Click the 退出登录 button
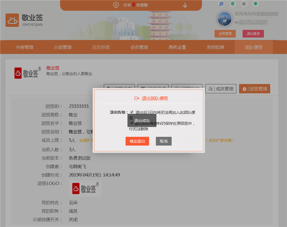 253,34
